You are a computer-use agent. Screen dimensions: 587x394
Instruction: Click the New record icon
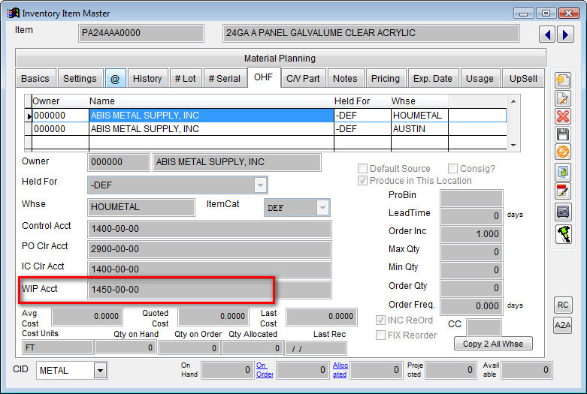pyautogui.click(x=562, y=80)
